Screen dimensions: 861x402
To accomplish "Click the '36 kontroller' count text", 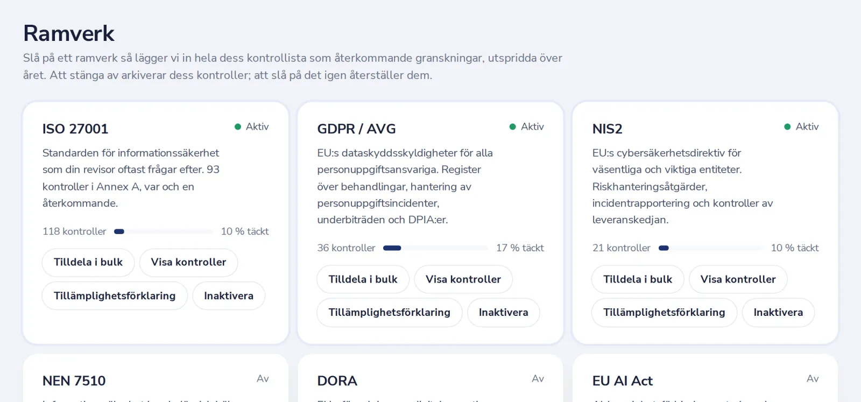I will (346, 248).
